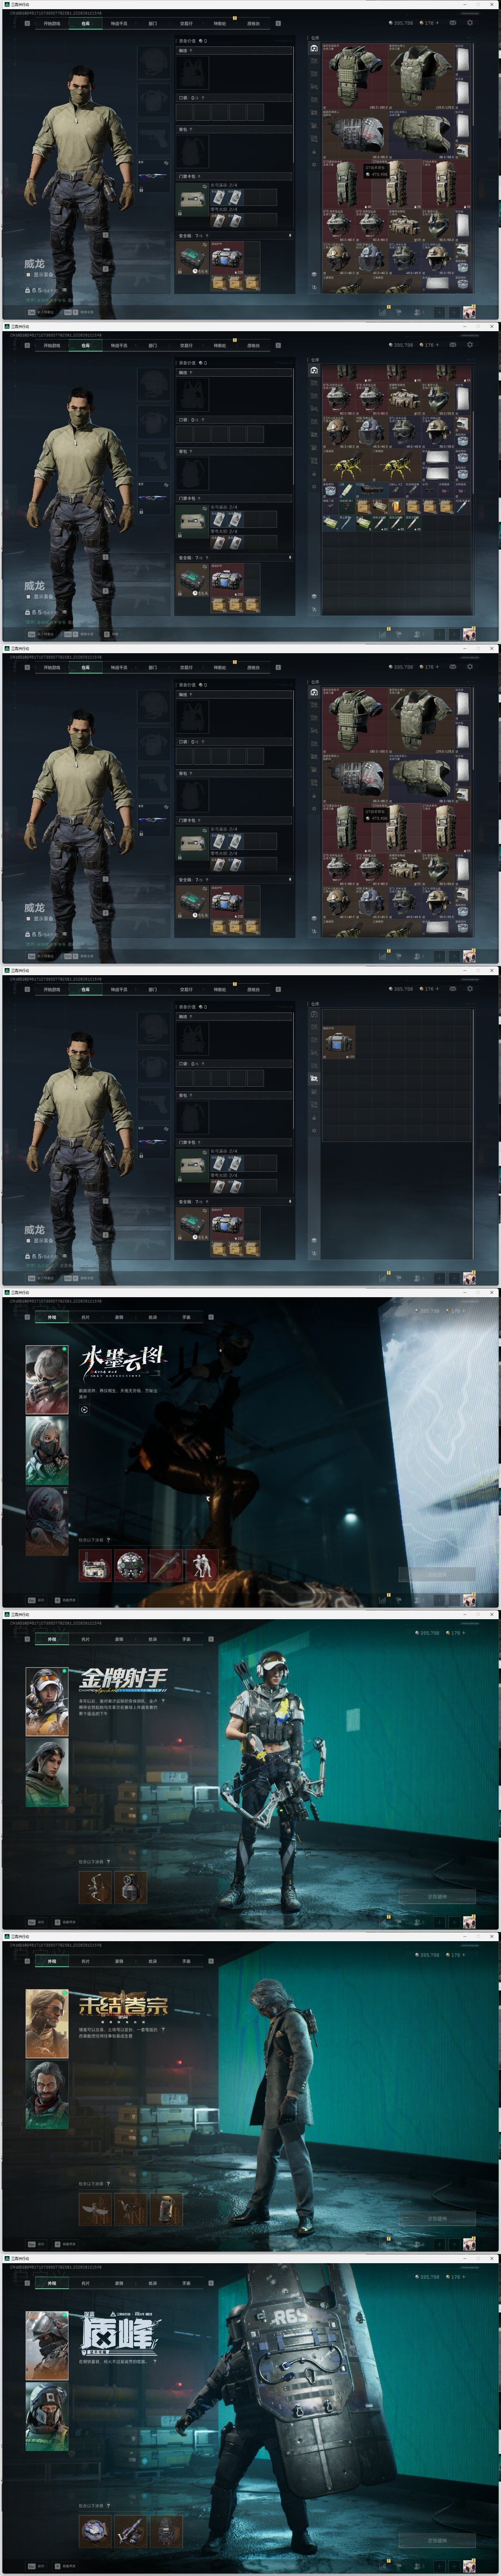Select the last skill icon in riot-shield operator window
The width and height of the screenshot is (501, 2576).
coord(167,2531)
